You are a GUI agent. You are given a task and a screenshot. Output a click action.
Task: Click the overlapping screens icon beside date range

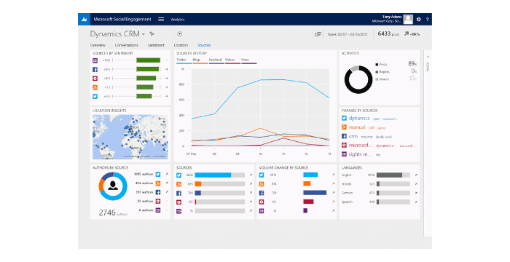[318, 34]
